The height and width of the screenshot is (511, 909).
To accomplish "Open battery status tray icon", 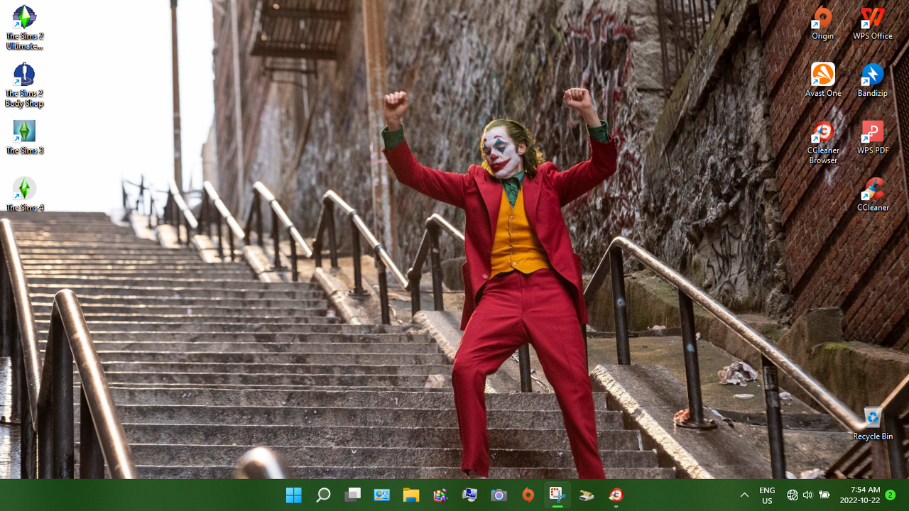I will [x=824, y=495].
